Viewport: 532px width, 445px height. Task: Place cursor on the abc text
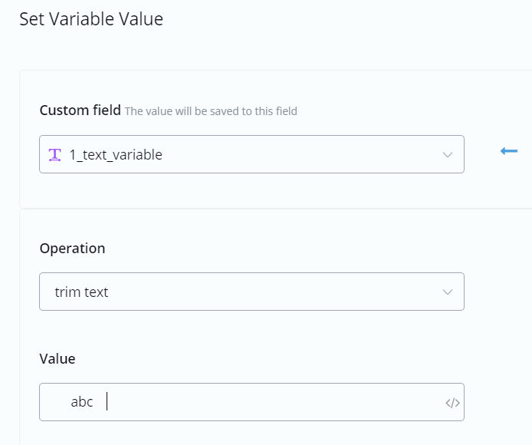tap(81, 402)
